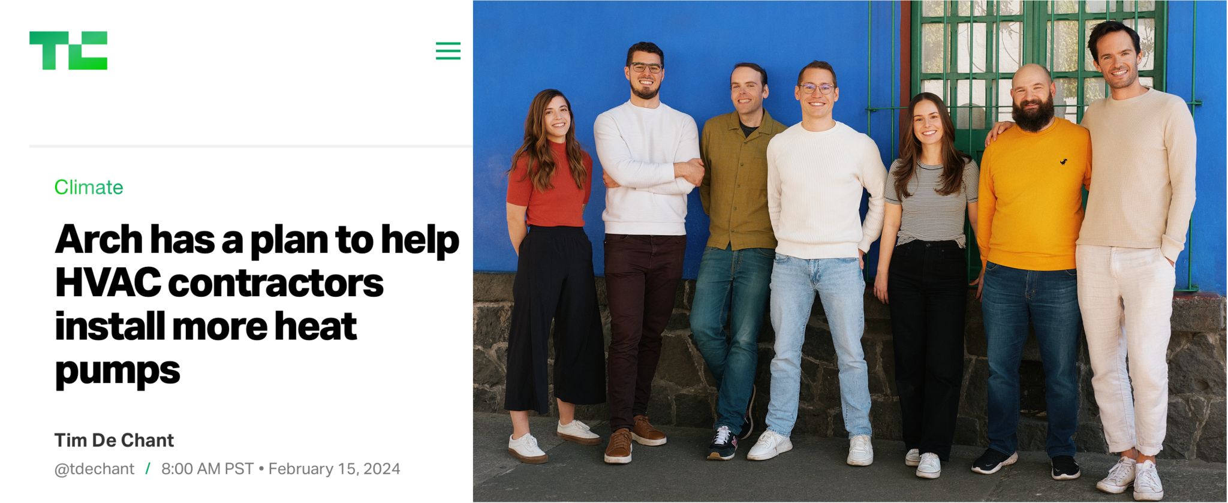1228x503 pixels.
Task: Visit the @tdechant handle link
Action: click(94, 469)
